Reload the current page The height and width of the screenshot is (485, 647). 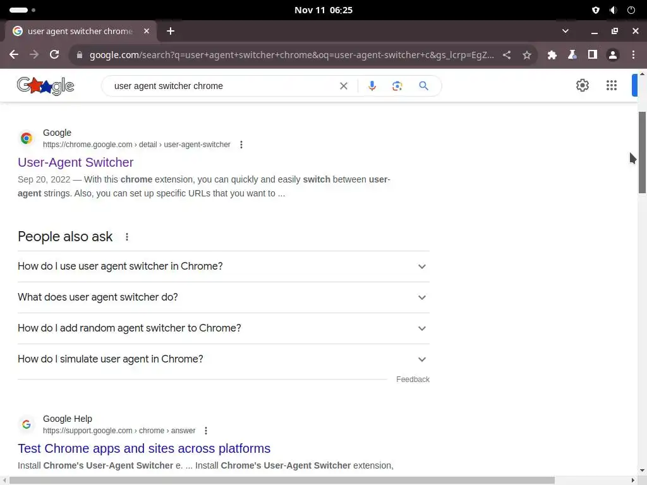coord(54,54)
